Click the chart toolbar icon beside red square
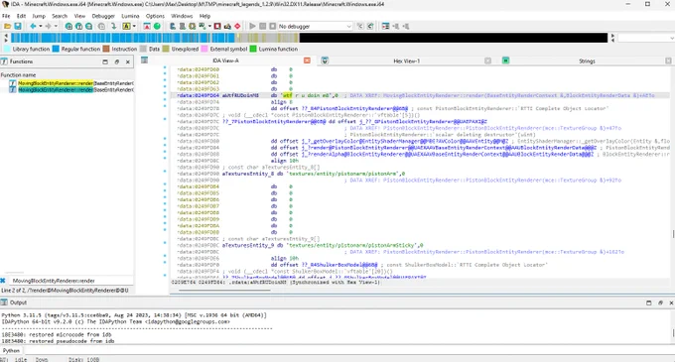The height and width of the screenshot is (362, 675). (x=227, y=26)
